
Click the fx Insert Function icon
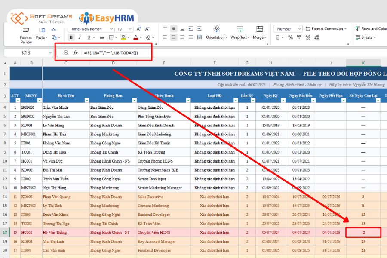(x=76, y=52)
